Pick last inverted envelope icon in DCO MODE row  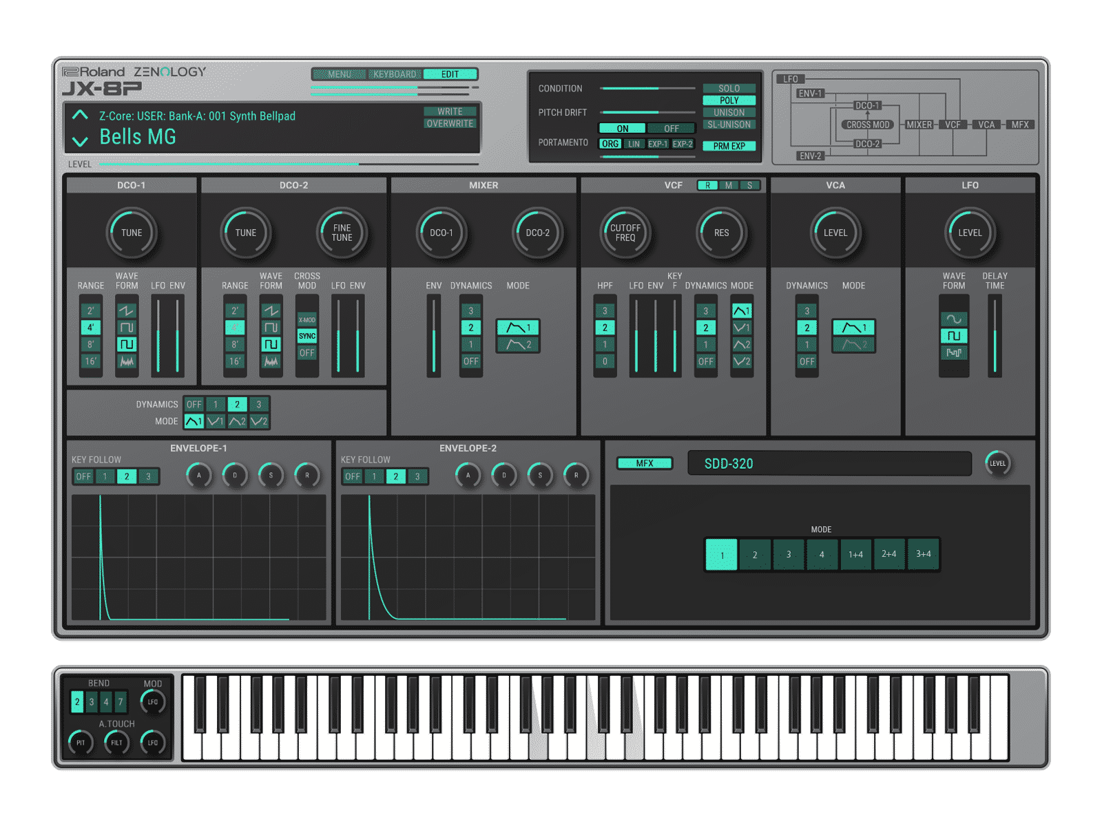pos(259,421)
